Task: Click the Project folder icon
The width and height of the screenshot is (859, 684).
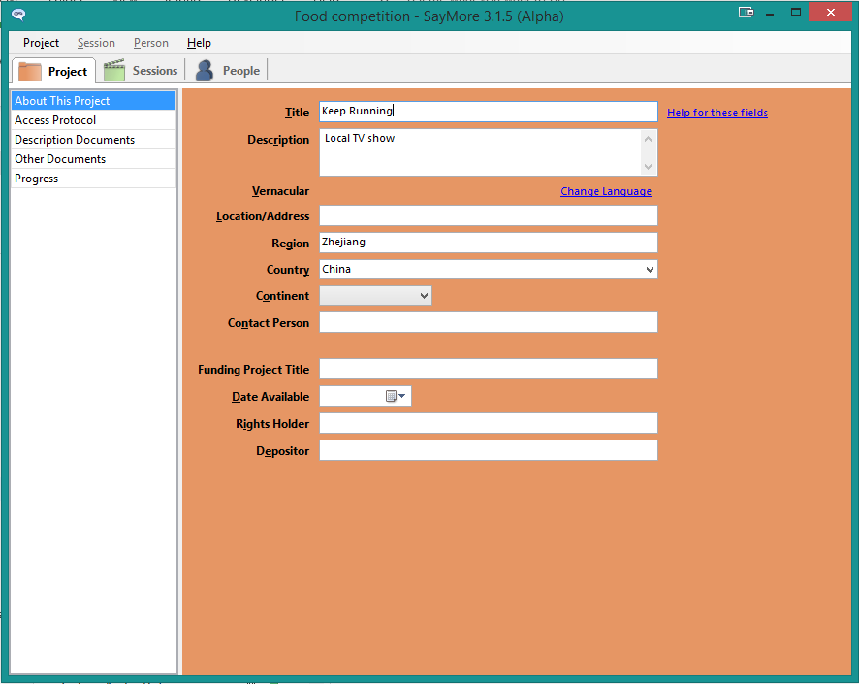Action: point(30,71)
